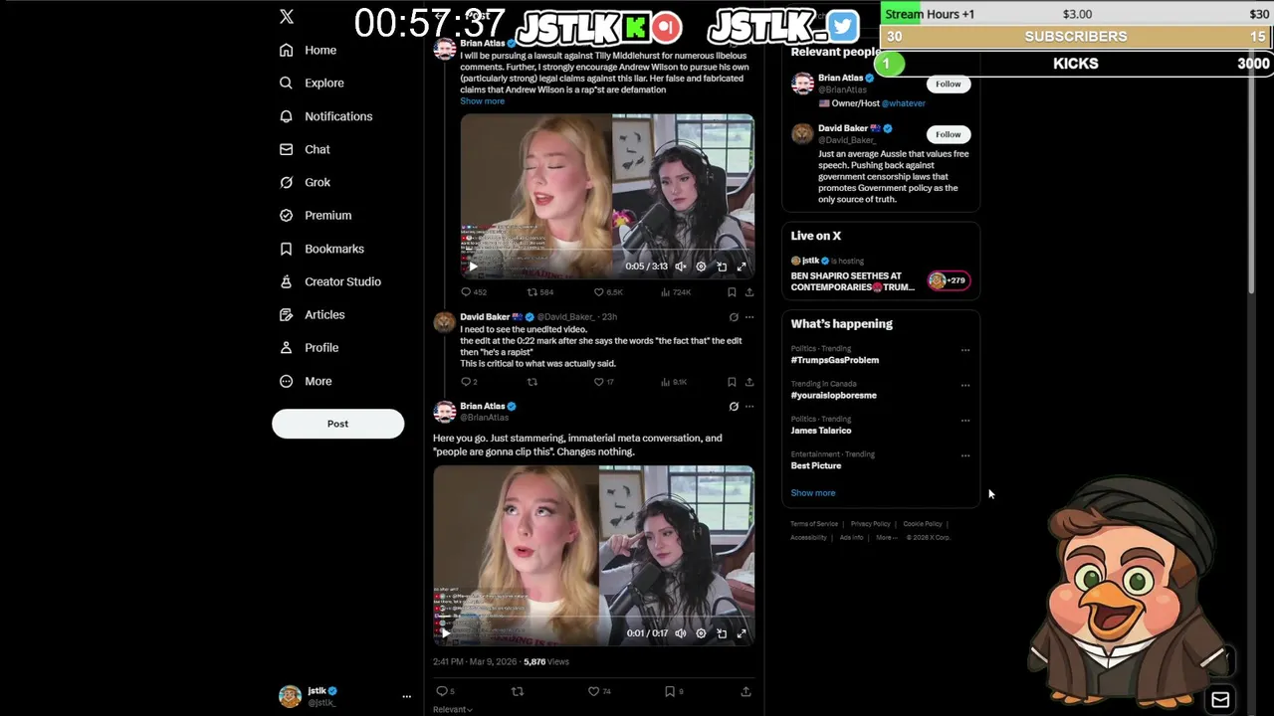Share the main Brian Atlas post
The width and height of the screenshot is (1274, 716).
[745, 691]
